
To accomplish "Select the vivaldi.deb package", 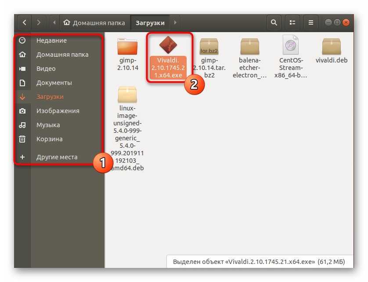I will point(331,46).
